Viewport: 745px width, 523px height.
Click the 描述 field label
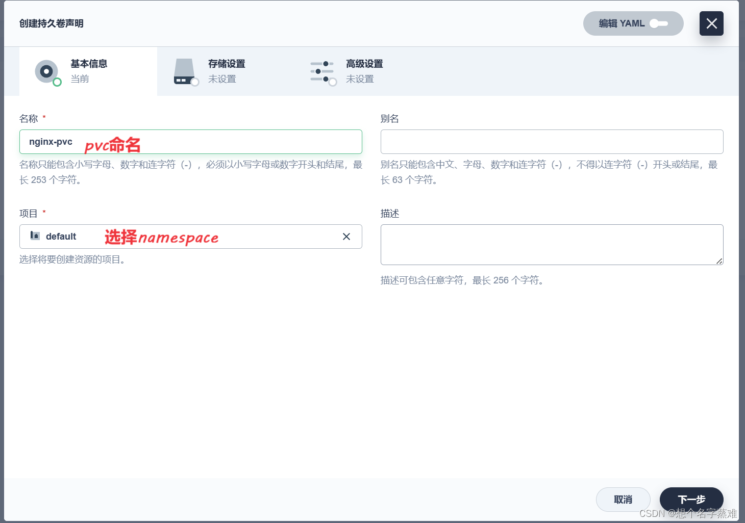click(x=390, y=214)
